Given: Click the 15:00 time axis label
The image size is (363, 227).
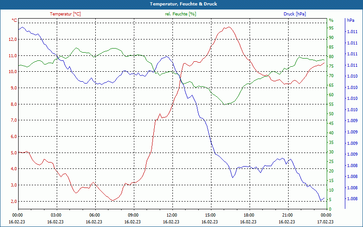Looking at the screenshot, I should pos(210,215).
